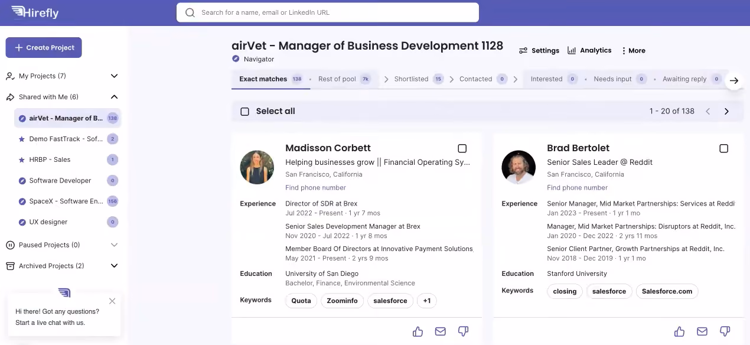This screenshot has height=345, width=750.
Task: Go to next page of candidates
Action: point(726,111)
